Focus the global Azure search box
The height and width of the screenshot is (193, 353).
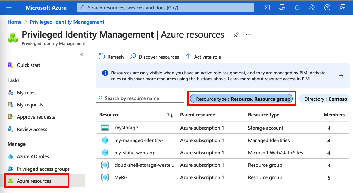[165, 8]
